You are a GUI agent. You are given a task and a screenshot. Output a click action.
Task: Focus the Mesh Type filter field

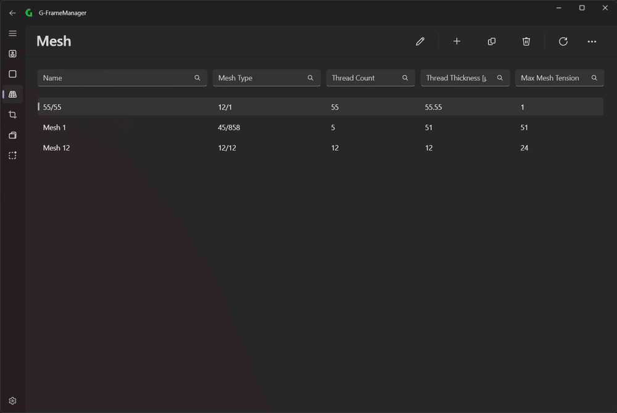267,78
